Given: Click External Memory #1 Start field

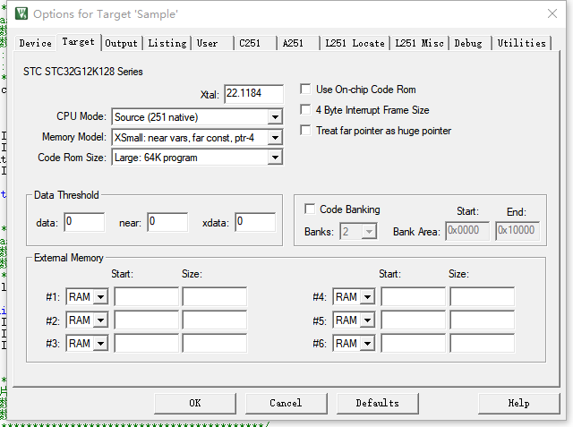Looking at the screenshot, I should (146, 296).
